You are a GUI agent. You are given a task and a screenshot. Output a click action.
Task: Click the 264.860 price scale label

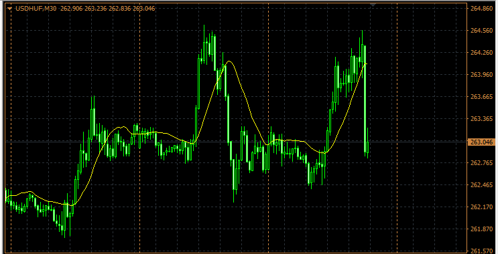(x=481, y=8)
